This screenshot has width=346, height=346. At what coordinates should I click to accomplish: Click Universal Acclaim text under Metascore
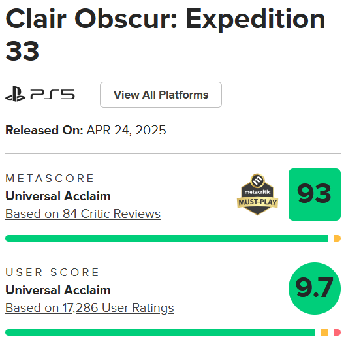point(58,196)
